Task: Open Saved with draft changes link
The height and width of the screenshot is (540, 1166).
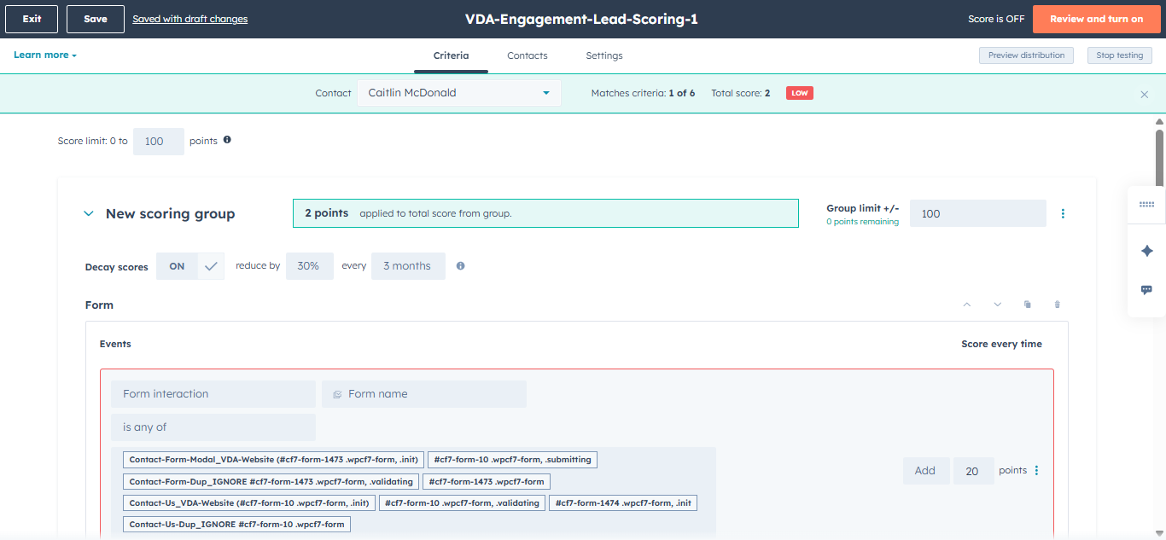Action: pyautogui.click(x=190, y=19)
